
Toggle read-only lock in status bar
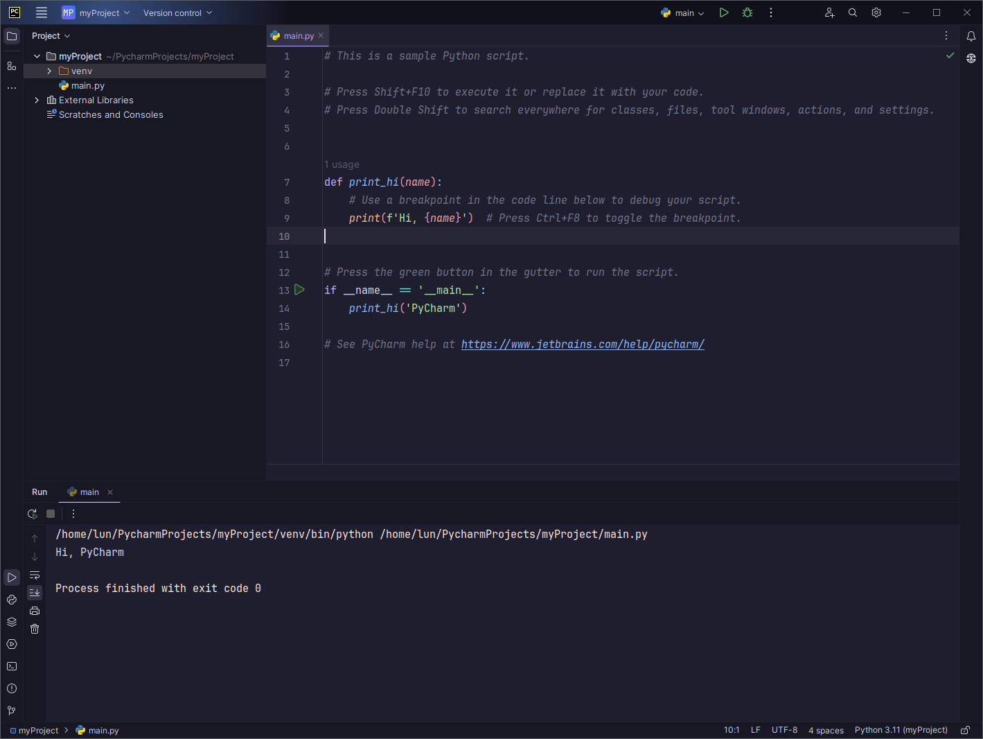click(x=965, y=730)
